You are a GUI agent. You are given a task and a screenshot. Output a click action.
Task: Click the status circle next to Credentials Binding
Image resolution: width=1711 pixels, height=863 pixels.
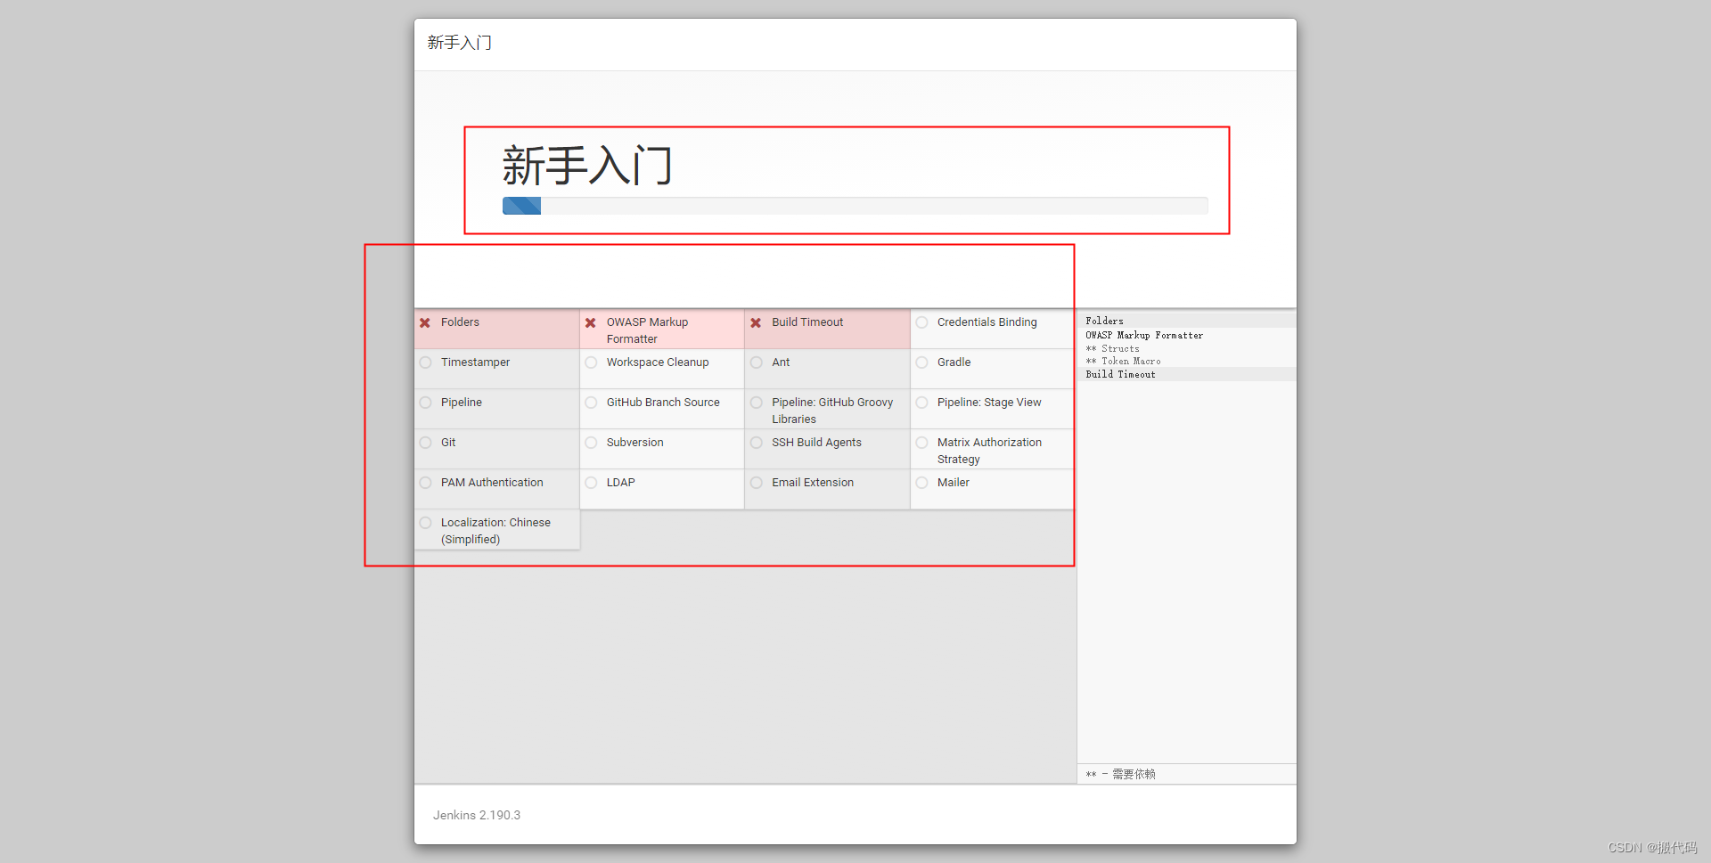(921, 322)
